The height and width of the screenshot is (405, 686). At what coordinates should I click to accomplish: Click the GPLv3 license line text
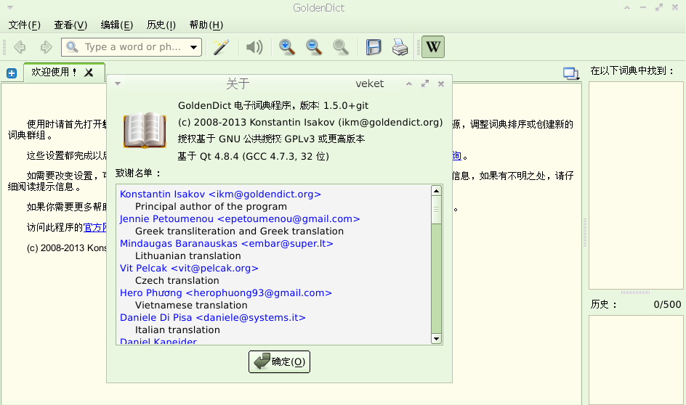coord(271,139)
